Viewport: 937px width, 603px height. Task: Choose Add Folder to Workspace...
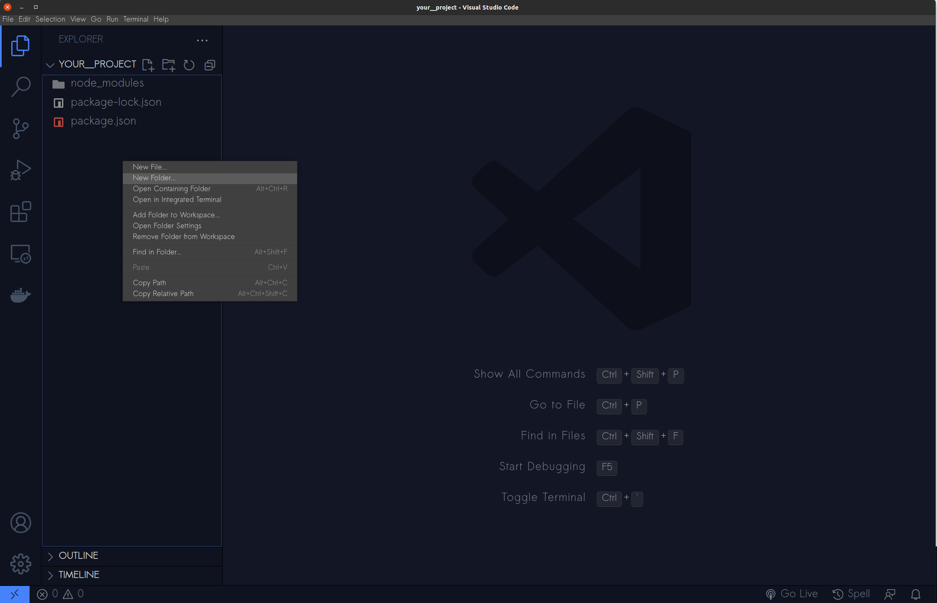(x=210, y=215)
